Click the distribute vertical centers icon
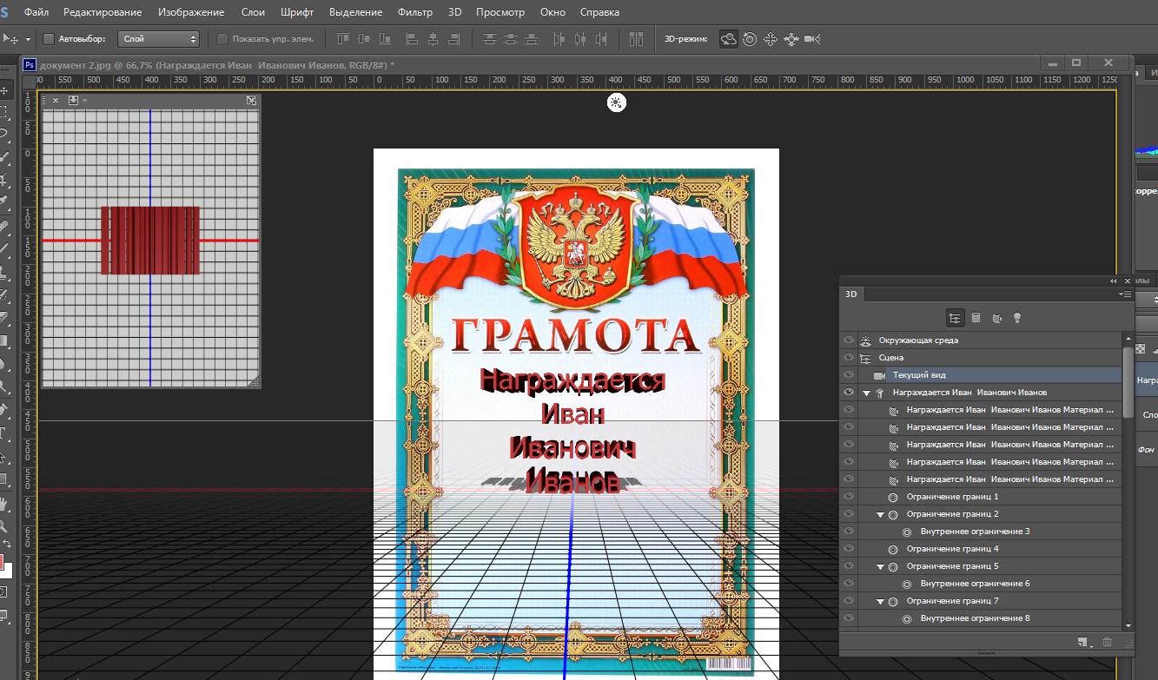 tap(511, 39)
